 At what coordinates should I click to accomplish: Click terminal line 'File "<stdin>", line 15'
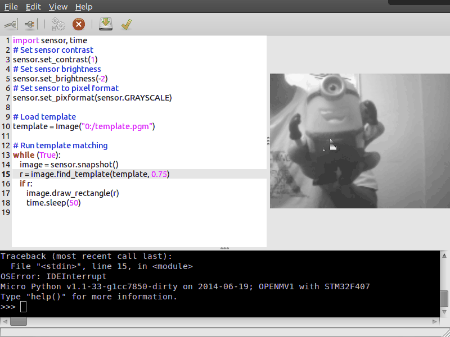tap(102, 266)
